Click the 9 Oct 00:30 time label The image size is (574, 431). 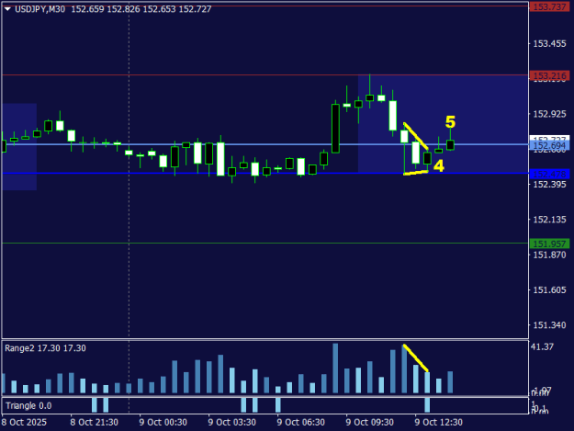[x=163, y=422]
